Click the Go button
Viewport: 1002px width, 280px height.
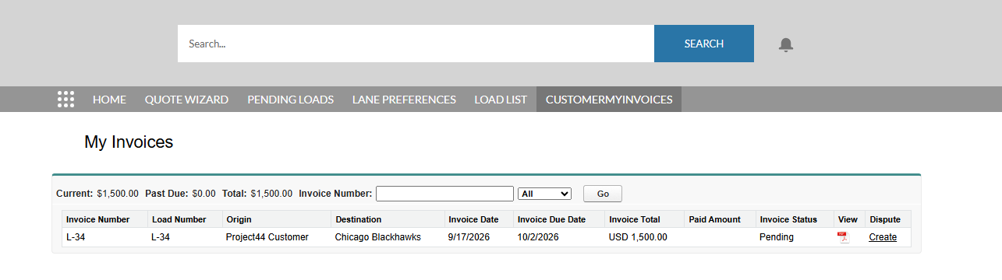click(x=603, y=194)
